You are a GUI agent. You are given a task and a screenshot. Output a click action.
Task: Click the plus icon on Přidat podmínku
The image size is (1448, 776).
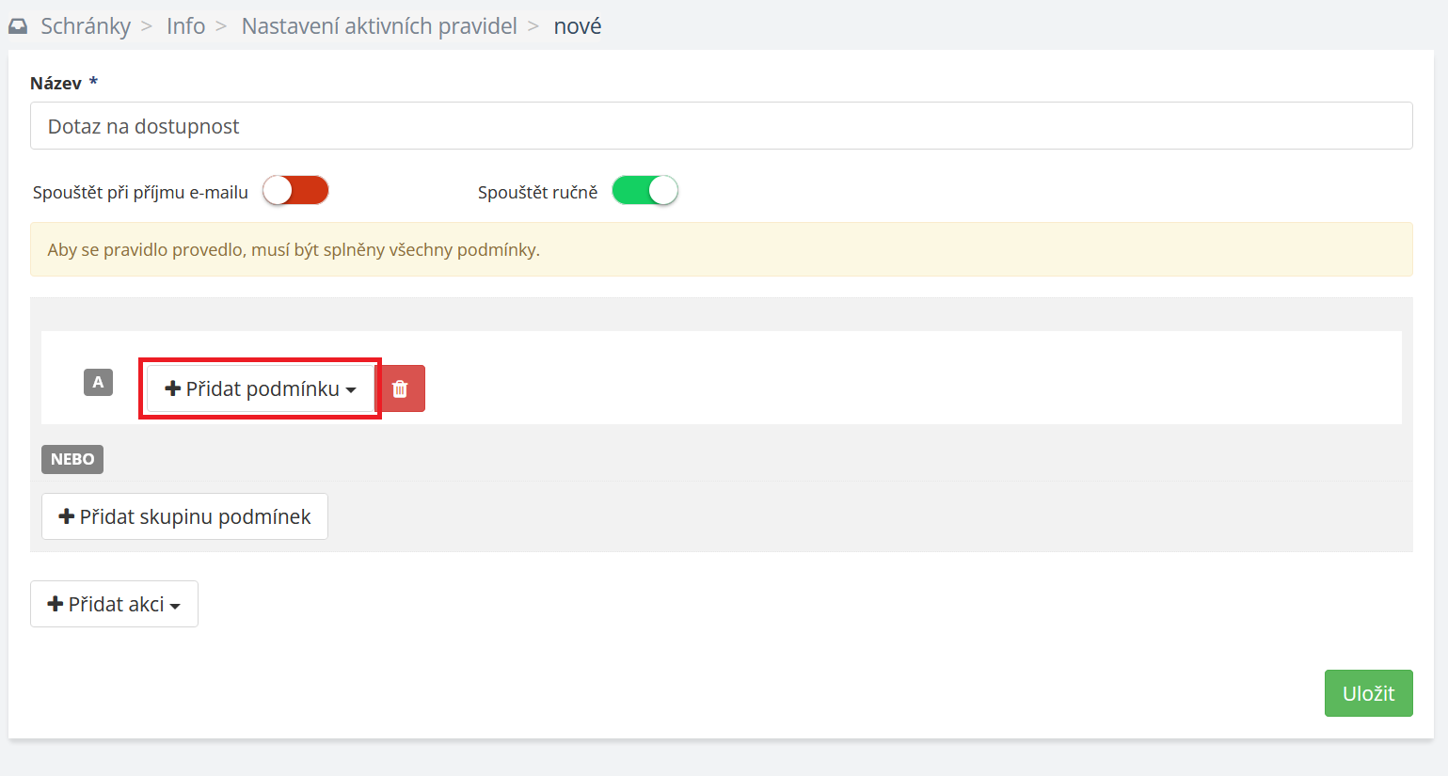[x=173, y=388]
